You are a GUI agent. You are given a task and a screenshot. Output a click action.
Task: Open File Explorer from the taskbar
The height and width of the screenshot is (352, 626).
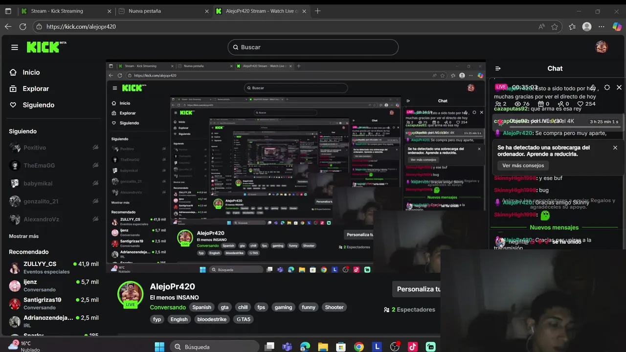[323, 347]
